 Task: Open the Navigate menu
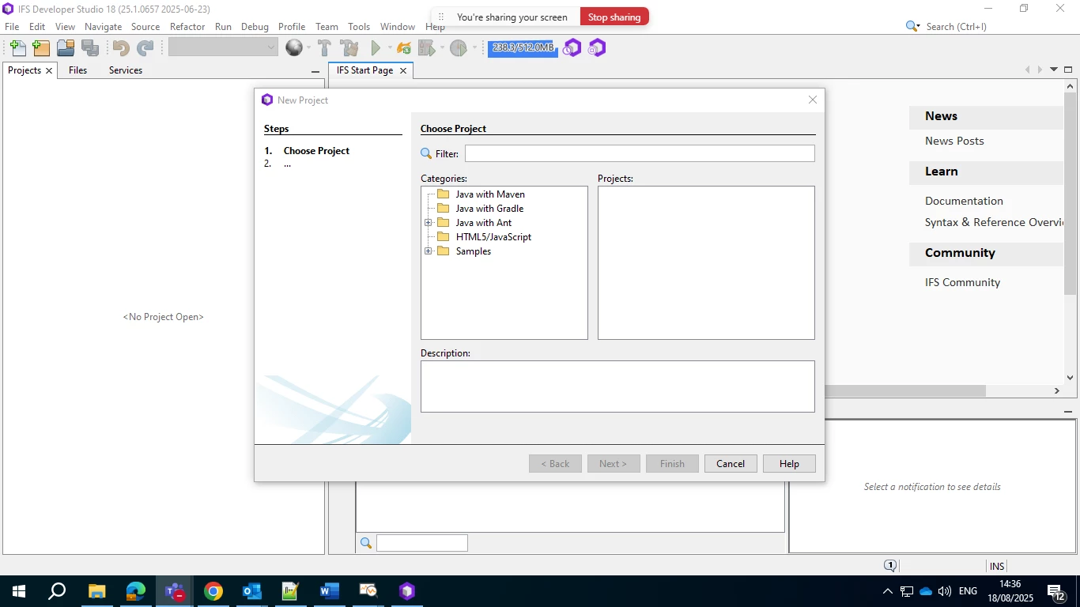click(103, 27)
